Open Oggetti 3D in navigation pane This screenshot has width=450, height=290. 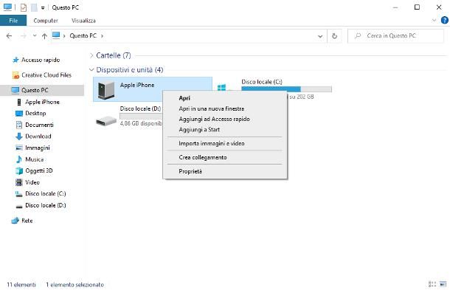[39, 170]
